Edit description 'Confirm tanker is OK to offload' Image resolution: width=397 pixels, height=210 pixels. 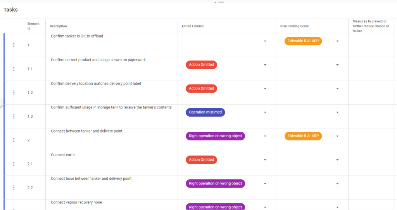tap(77, 36)
